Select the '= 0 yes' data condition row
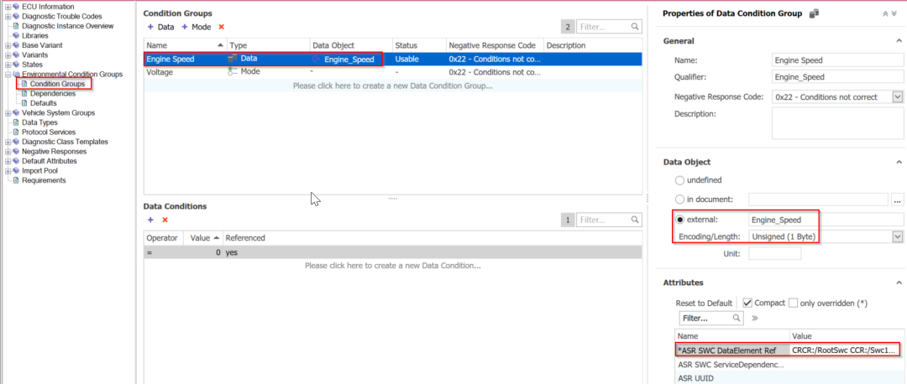907x384 pixels. (393, 252)
